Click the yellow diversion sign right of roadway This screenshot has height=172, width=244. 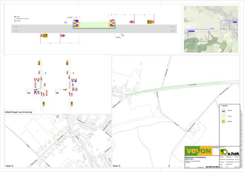(149, 22)
